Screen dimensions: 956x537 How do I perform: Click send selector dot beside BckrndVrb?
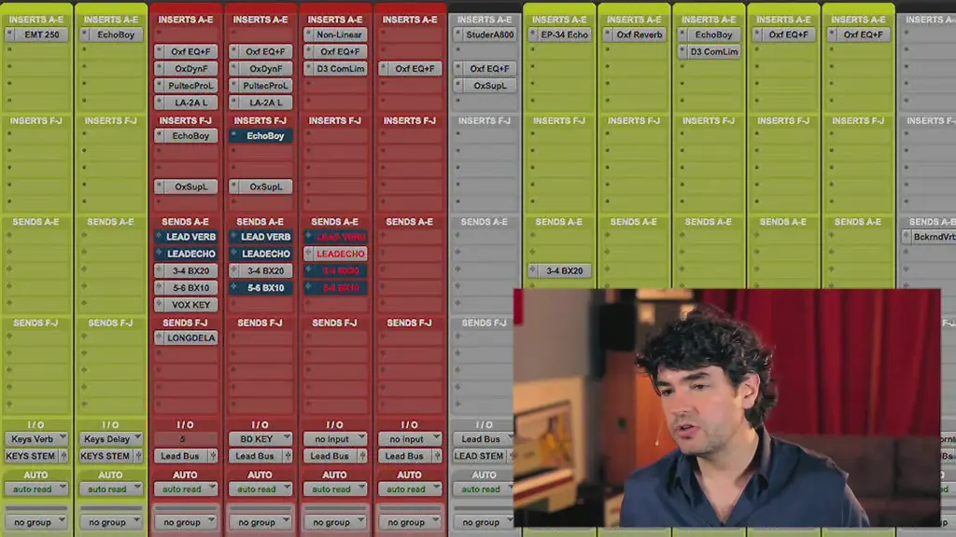click(x=906, y=236)
